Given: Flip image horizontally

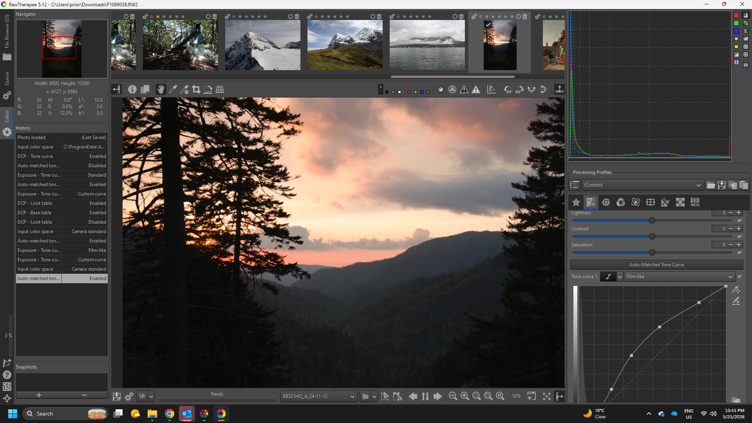Looking at the screenshot, I should click(x=531, y=89).
